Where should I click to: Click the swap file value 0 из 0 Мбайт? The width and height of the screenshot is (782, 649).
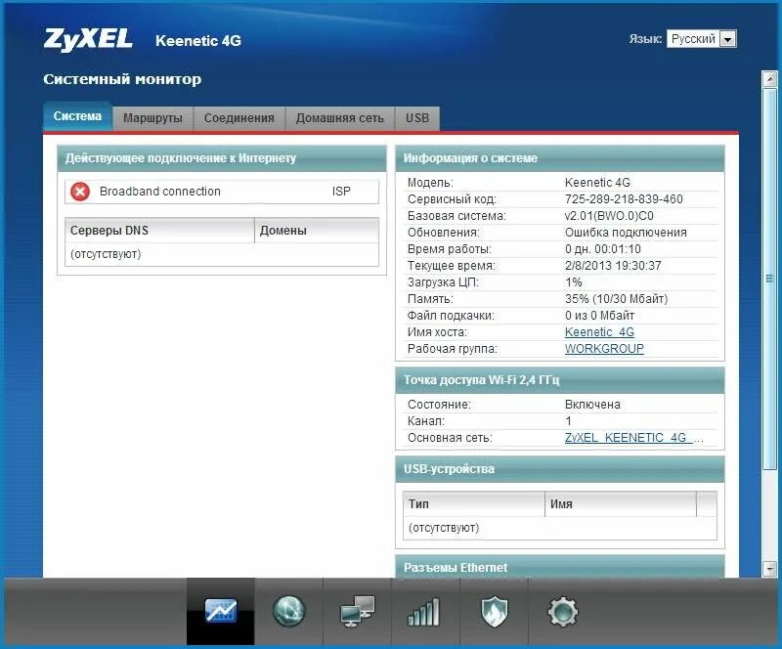599,316
